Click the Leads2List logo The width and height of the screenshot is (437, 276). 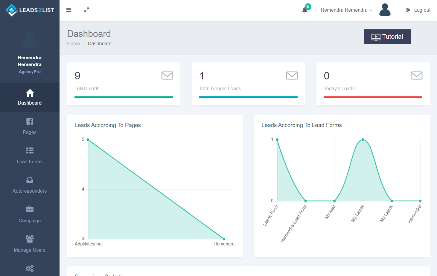pos(30,10)
